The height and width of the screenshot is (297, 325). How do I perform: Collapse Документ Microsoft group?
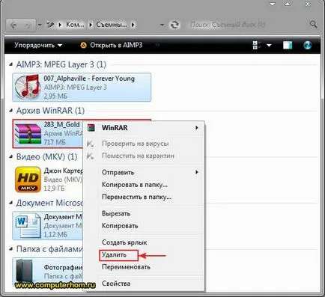tap(10, 203)
